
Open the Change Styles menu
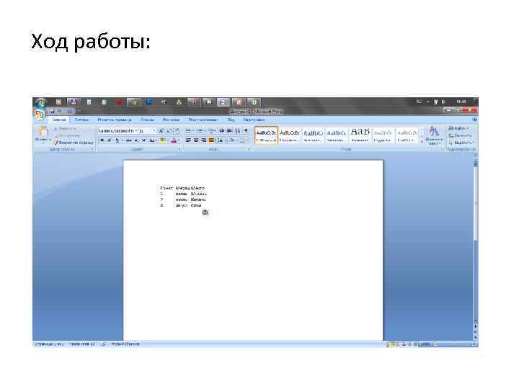[434, 135]
